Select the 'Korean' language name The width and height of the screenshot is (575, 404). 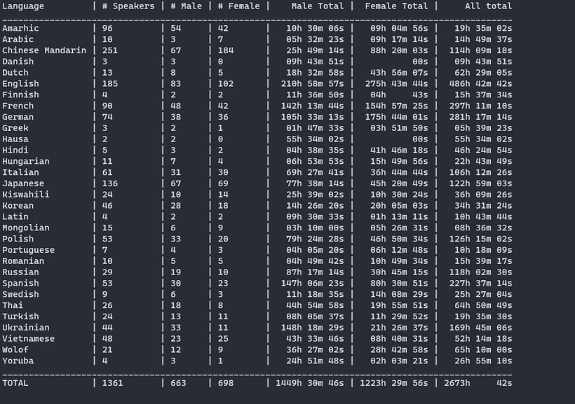(18, 205)
